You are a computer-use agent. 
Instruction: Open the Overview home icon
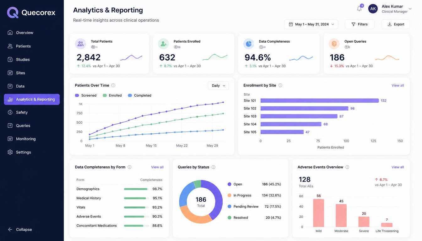(10, 33)
